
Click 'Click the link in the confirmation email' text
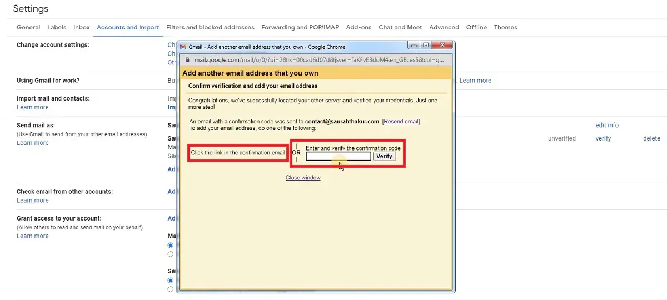238,153
